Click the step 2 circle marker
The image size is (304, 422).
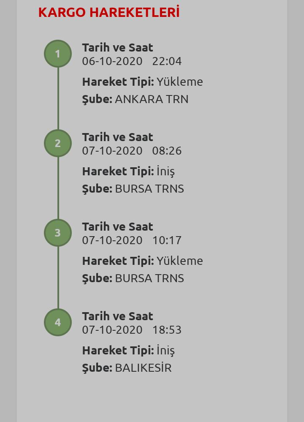coord(58,143)
